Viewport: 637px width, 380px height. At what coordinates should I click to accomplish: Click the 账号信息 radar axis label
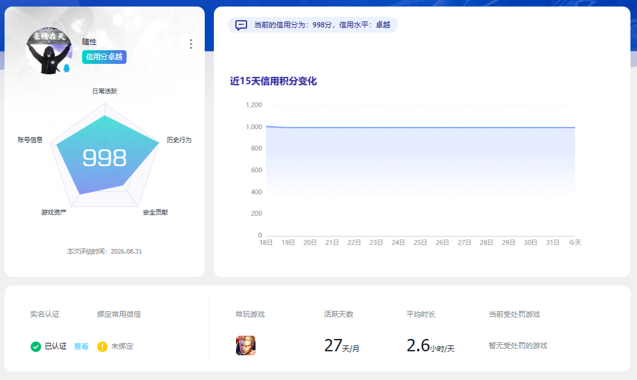pyautogui.click(x=30, y=140)
